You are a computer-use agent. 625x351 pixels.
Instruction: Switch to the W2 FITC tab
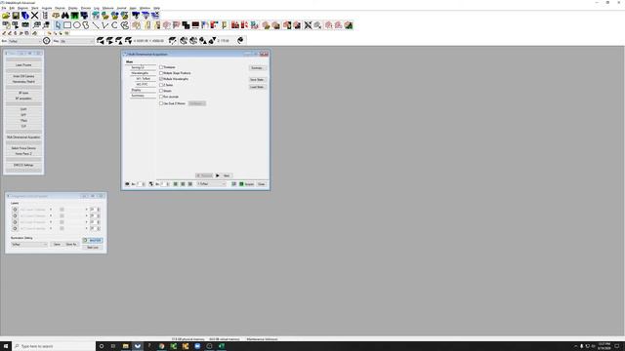pyautogui.click(x=143, y=85)
